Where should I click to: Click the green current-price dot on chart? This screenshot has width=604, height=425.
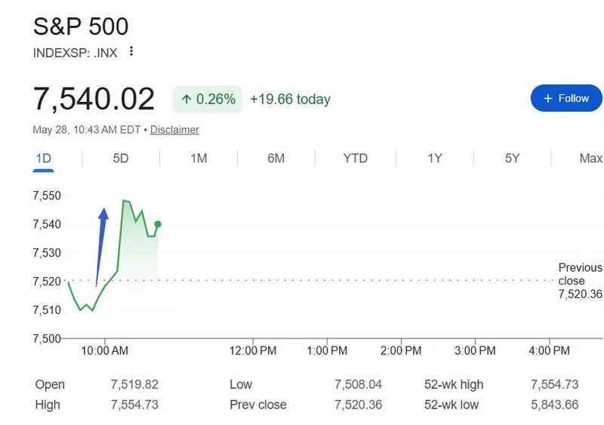(158, 224)
